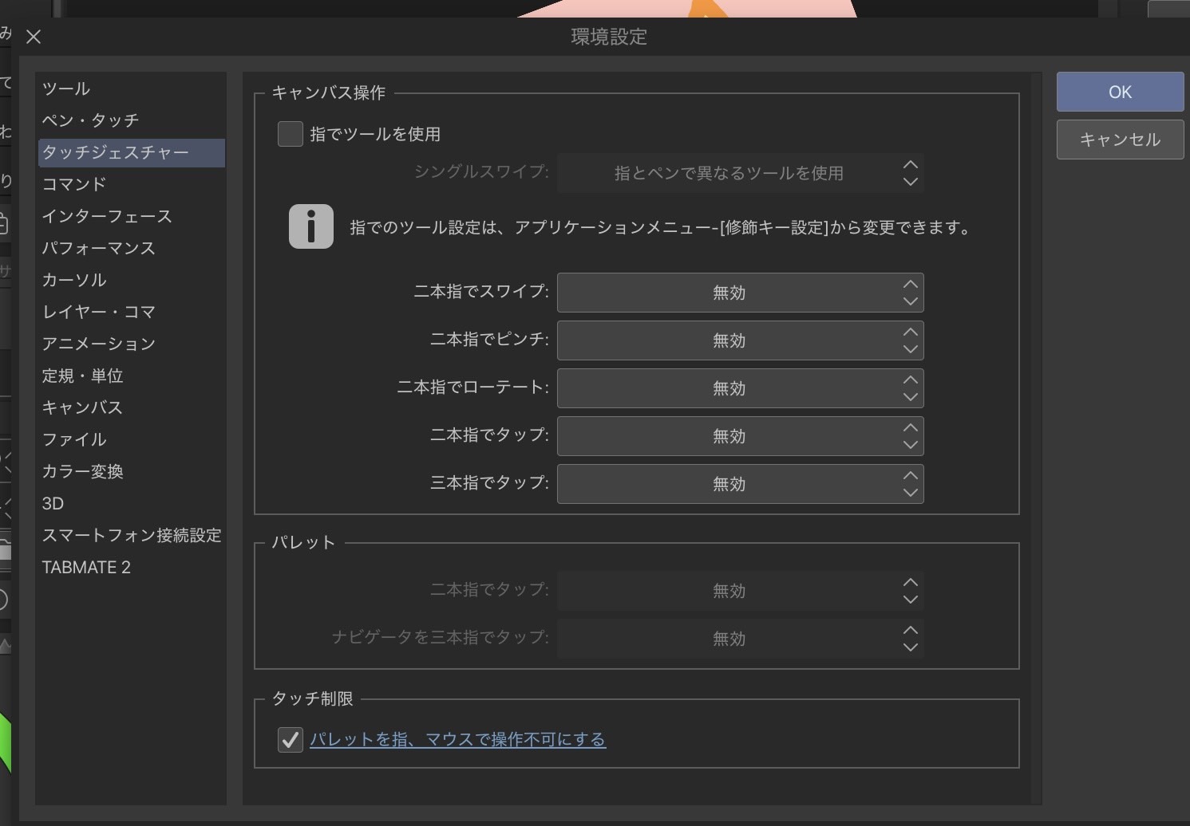
Task: Open the canvas 二本指でタップ dropdown
Action: click(740, 436)
